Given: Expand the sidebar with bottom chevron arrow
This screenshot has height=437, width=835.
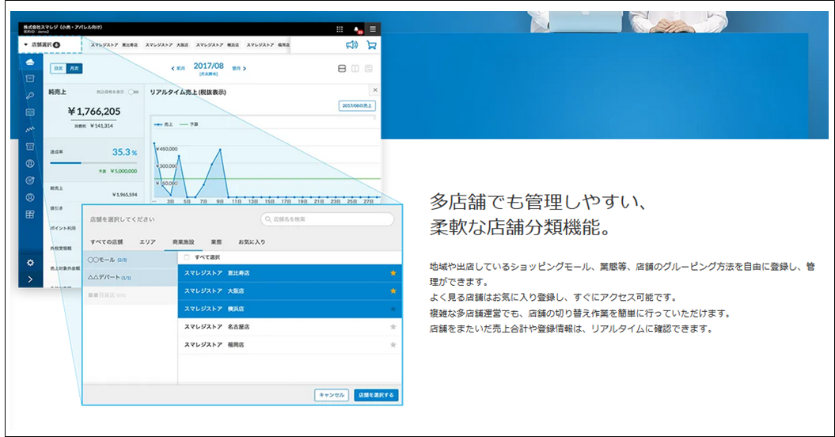Looking at the screenshot, I should pyautogui.click(x=30, y=279).
